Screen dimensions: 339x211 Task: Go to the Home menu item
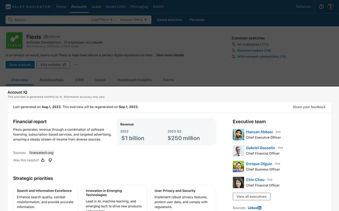coord(61,7)
